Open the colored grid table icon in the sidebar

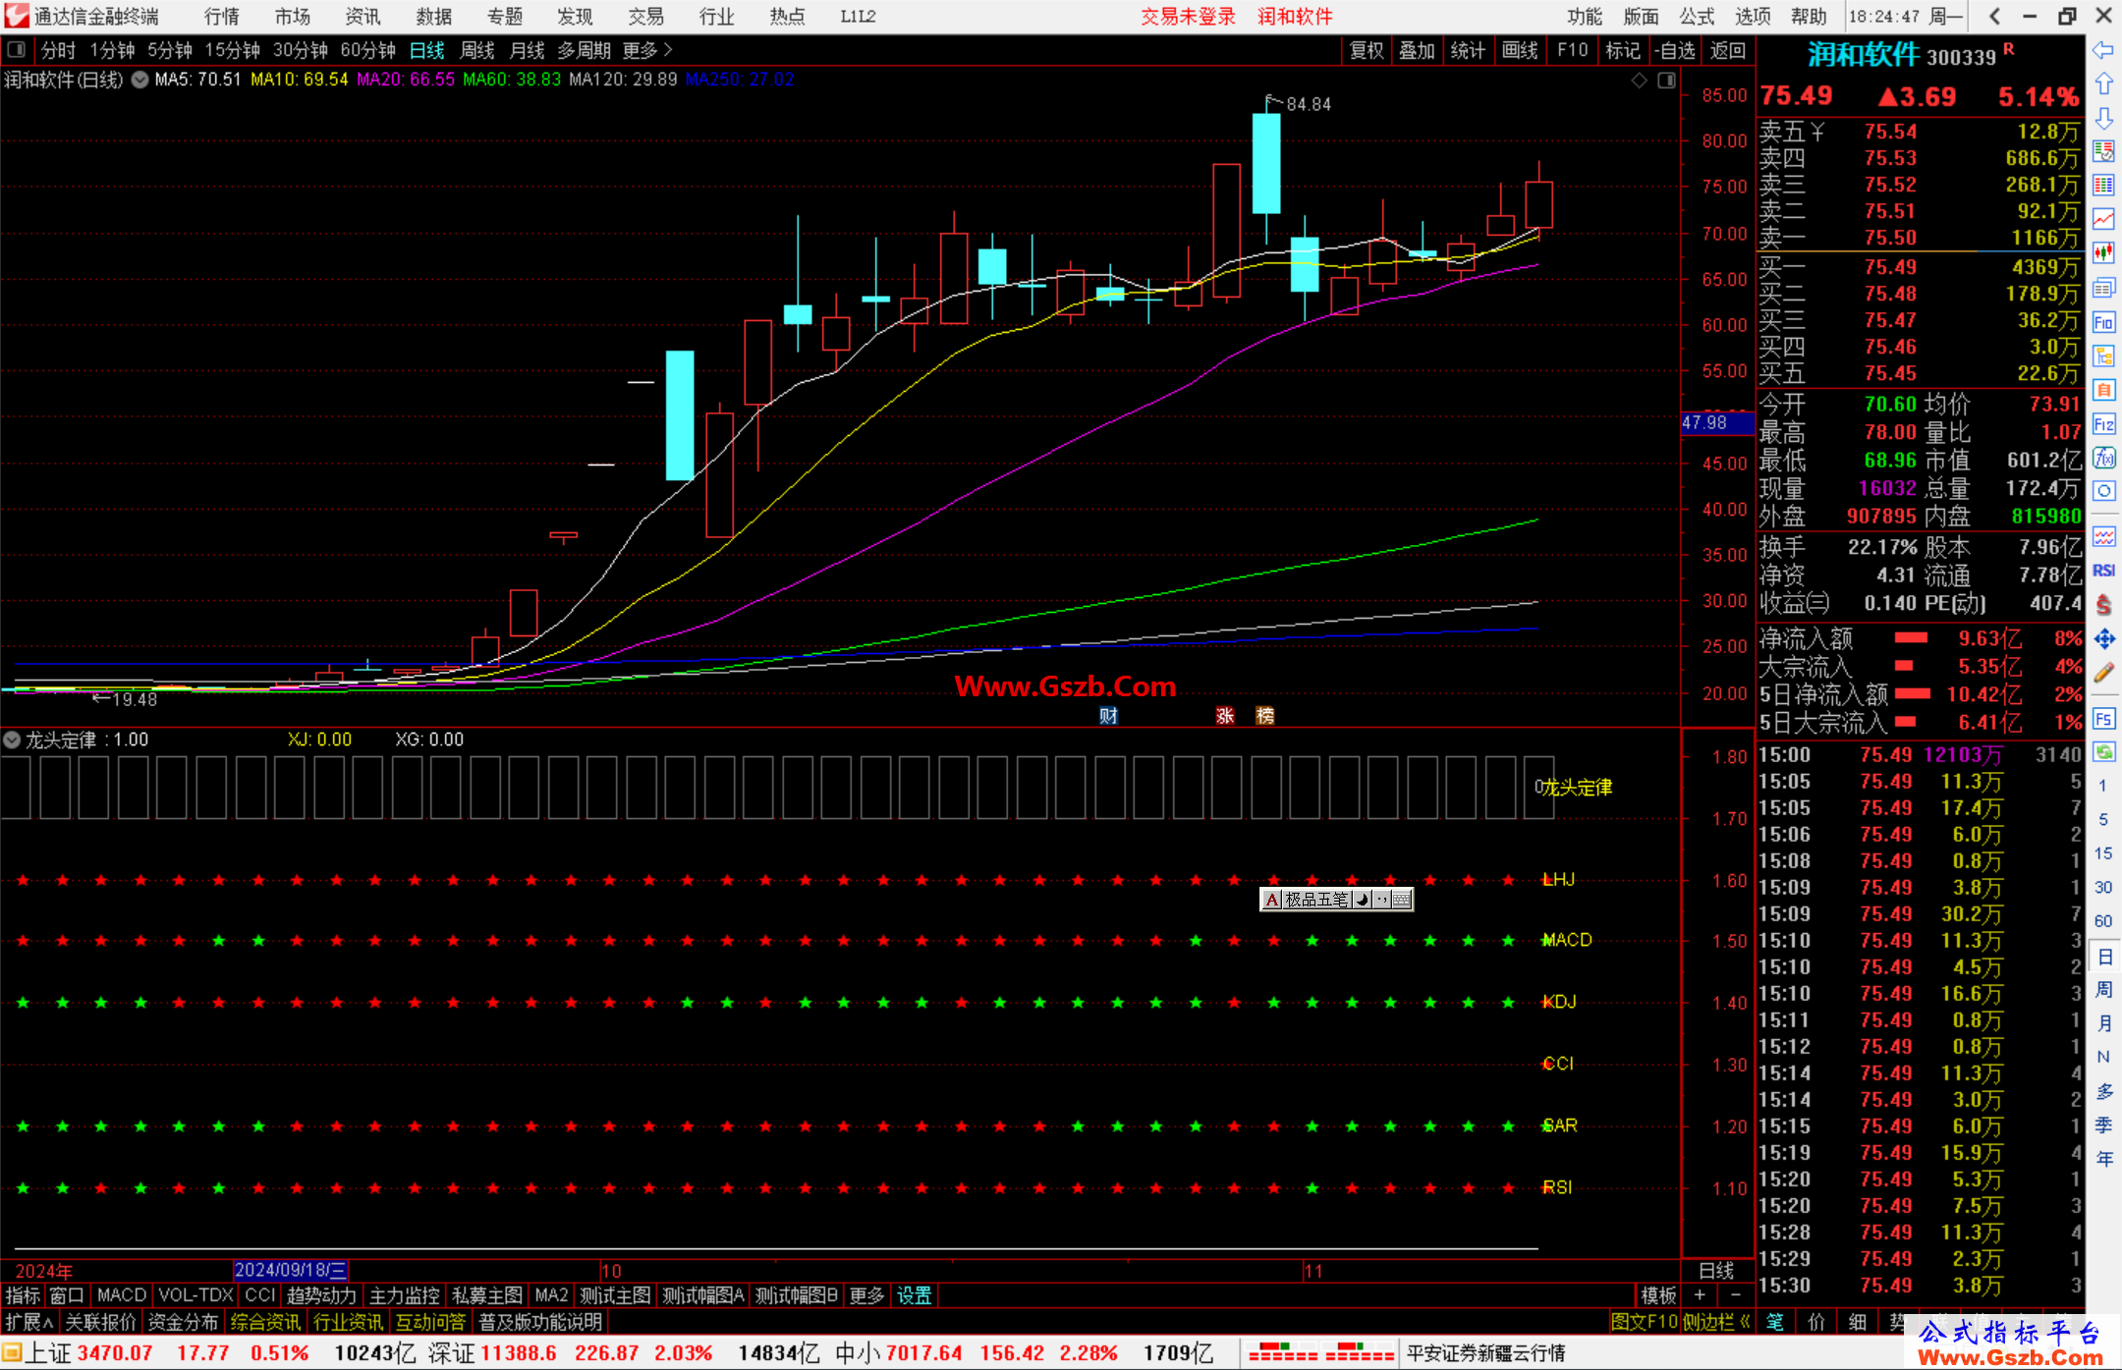[2103, 186]
